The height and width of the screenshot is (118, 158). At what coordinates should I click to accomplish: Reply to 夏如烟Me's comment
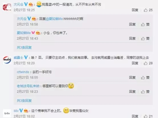(132, 38)
